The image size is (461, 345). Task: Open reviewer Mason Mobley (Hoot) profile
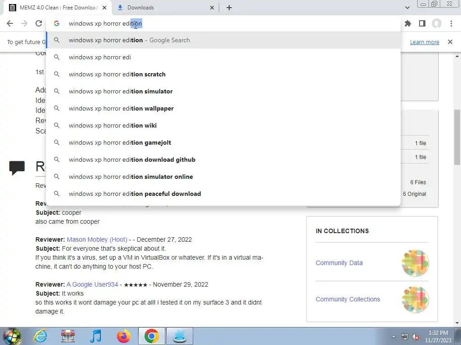click(x=97, y=239)
